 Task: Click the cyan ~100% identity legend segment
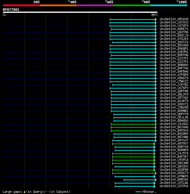[169, 5]
